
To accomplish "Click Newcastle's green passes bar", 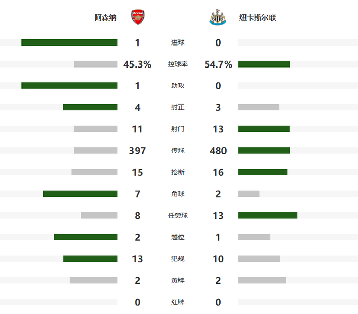I will [264, 151].
